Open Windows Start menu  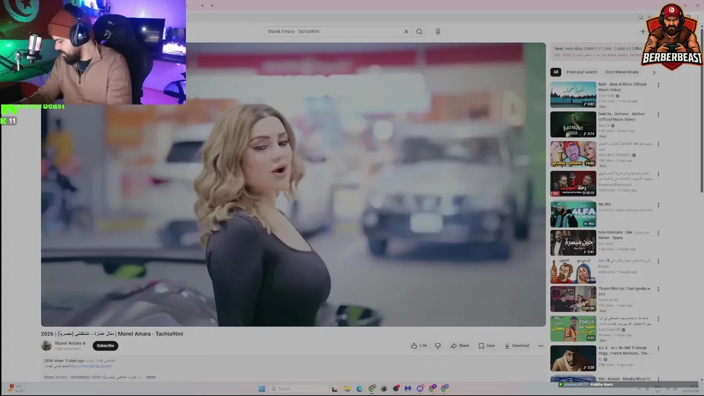click(262, 389)
